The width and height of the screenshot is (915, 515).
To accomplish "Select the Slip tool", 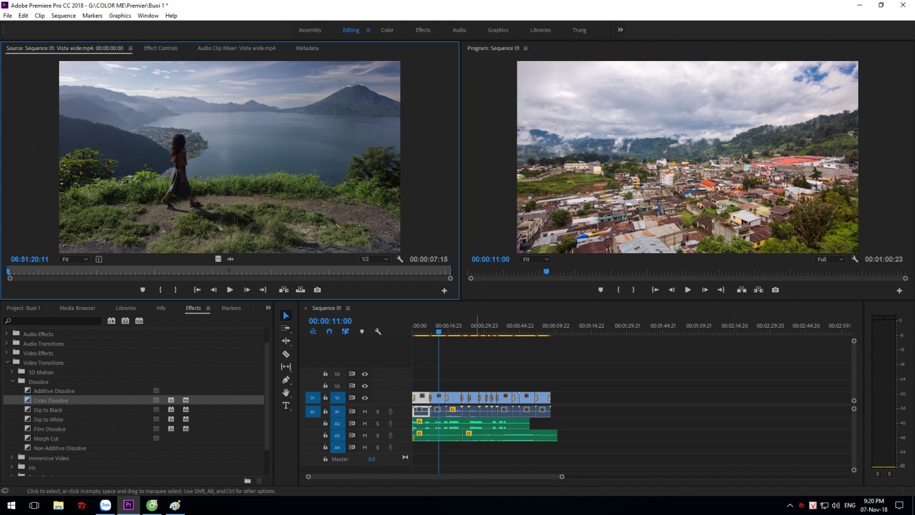I will tap(285, 367).
